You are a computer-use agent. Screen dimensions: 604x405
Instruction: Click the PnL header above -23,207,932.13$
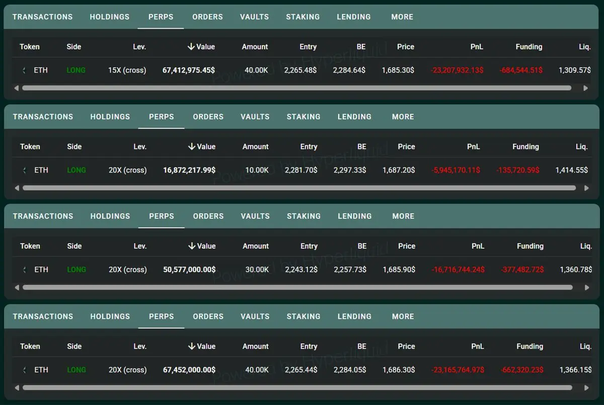(477, 47)
